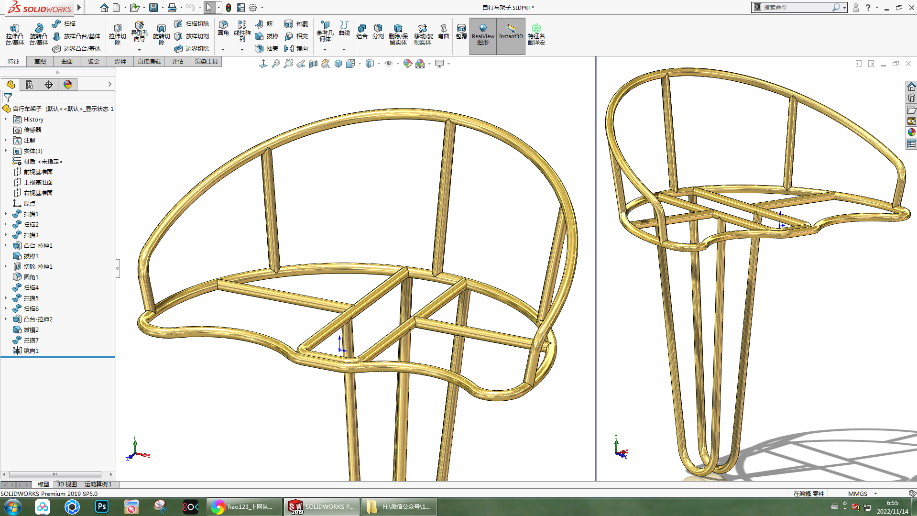917x516 pixels.
Task: Switch to the 3D 视图 bottom tab
Action: [67, 484]
